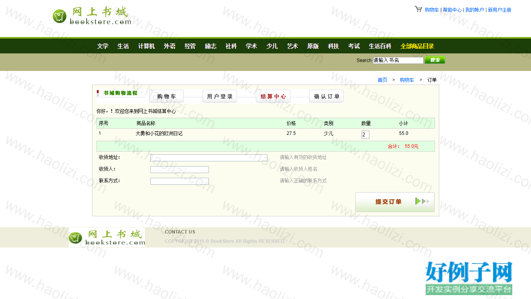Click the 类别 column header

pyautogui.click(x=329, y=123)
